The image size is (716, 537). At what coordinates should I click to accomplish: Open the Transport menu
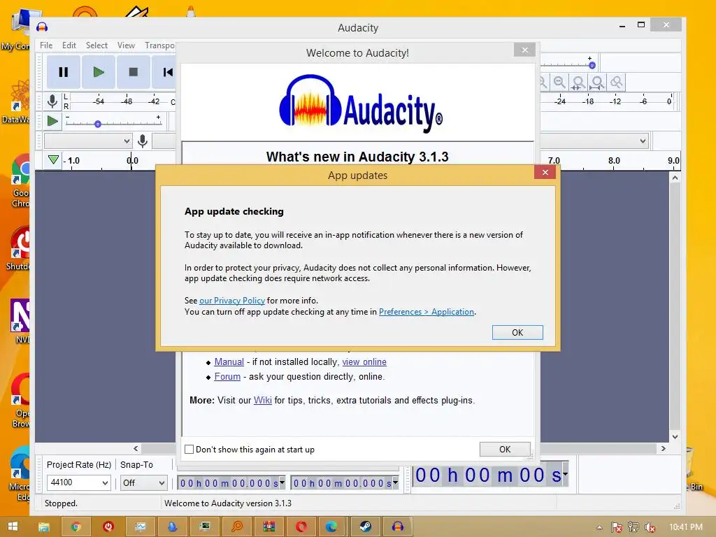159,45
